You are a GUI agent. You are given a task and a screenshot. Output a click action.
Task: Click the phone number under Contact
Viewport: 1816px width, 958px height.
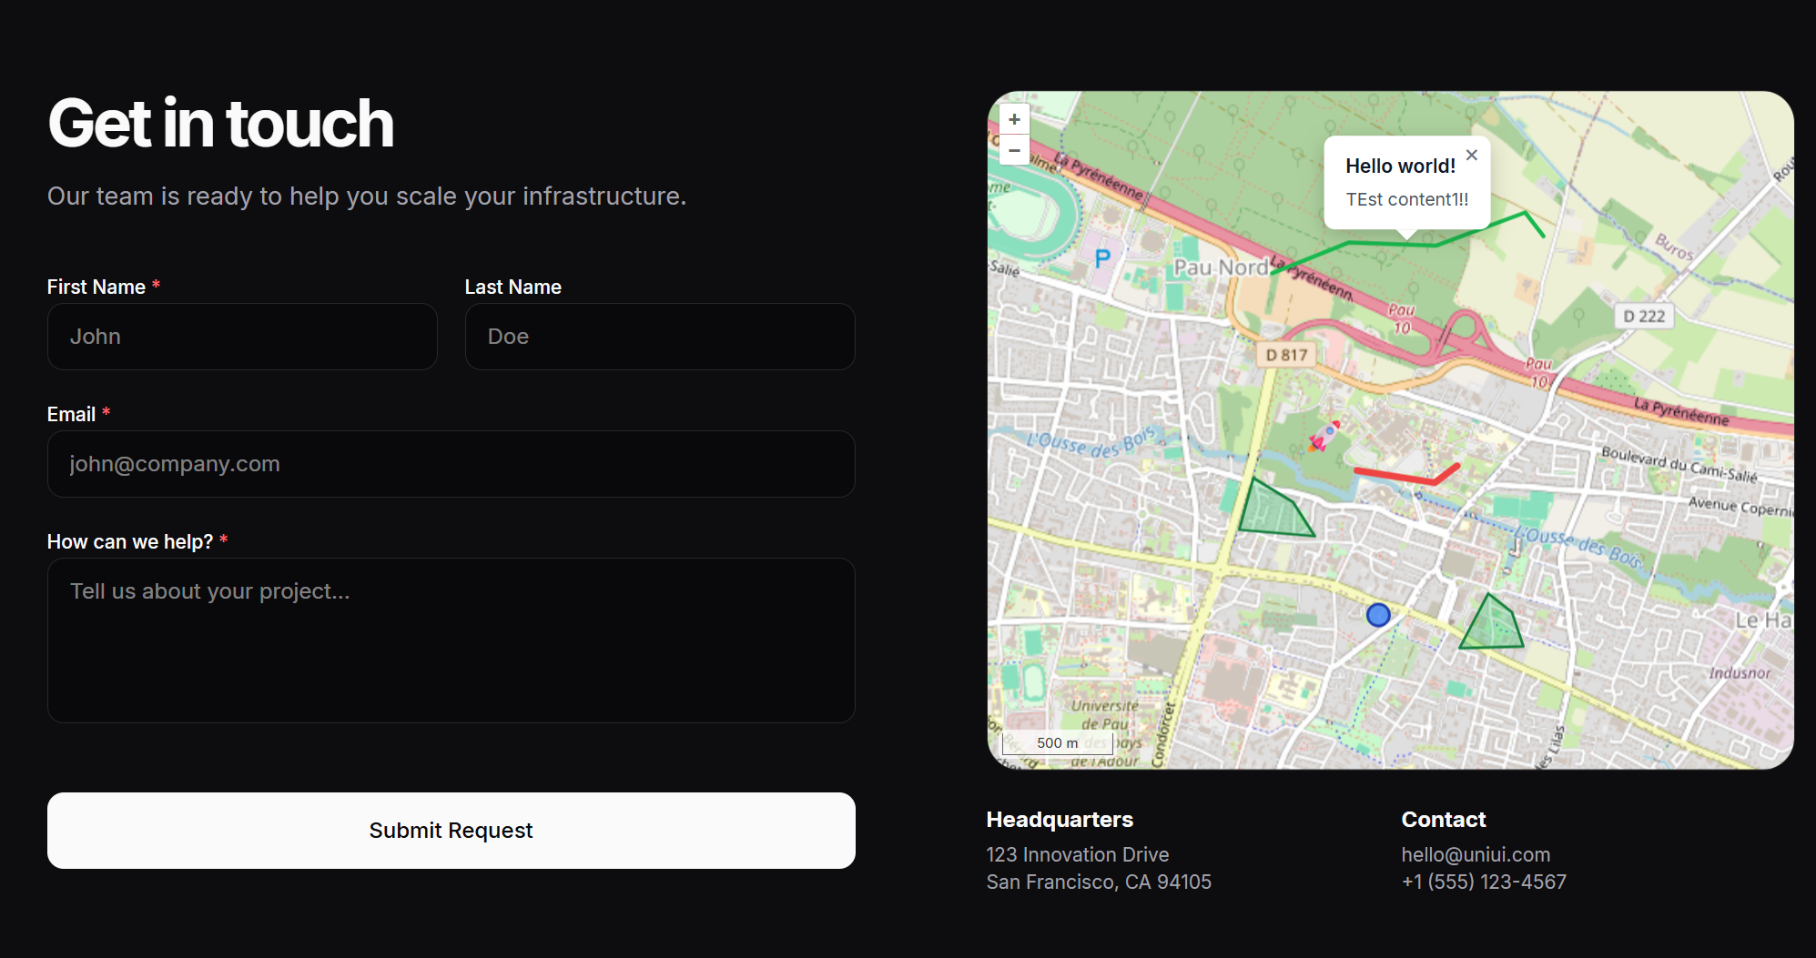(1484, 882)
